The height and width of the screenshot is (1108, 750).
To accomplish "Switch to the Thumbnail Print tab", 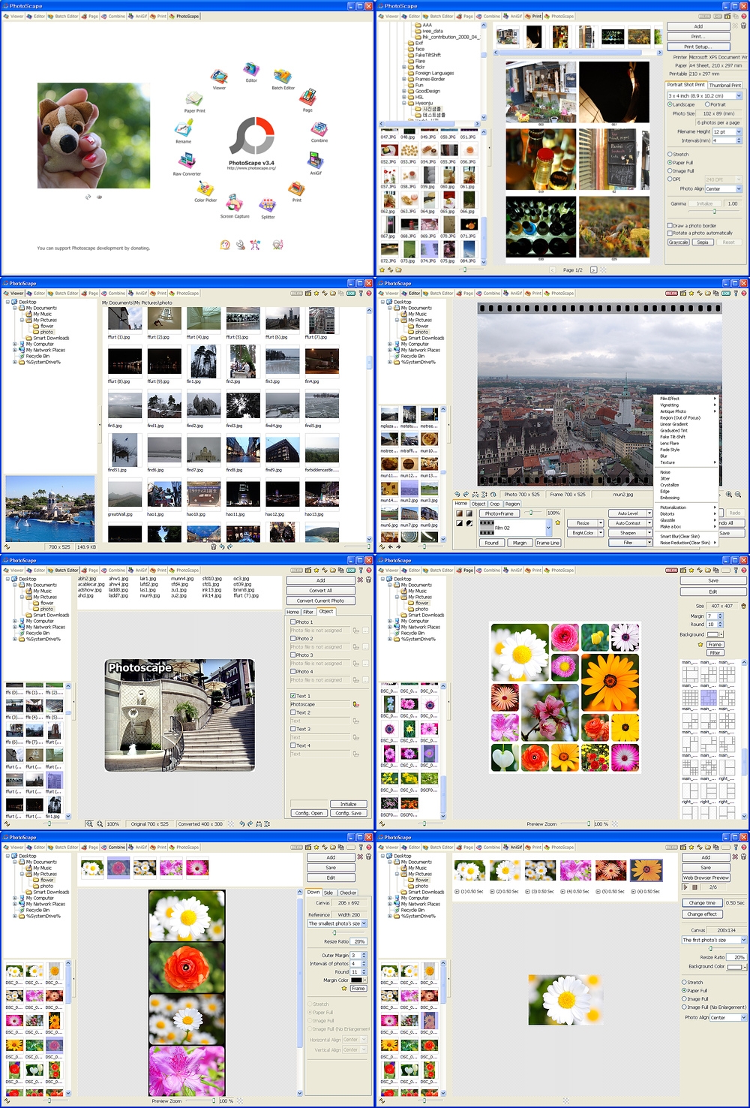I will 725,85.
